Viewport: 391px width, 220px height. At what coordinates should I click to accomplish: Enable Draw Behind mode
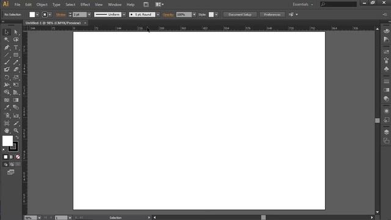(x=12, y=164)
